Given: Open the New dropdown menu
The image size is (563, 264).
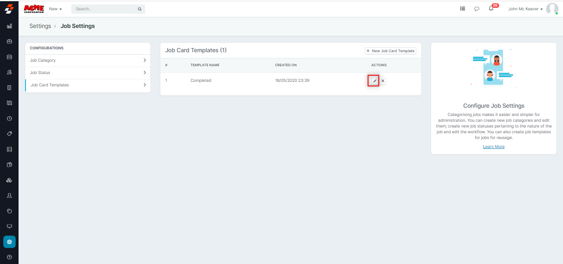Looking at the screenshot, I should (55, 9).
